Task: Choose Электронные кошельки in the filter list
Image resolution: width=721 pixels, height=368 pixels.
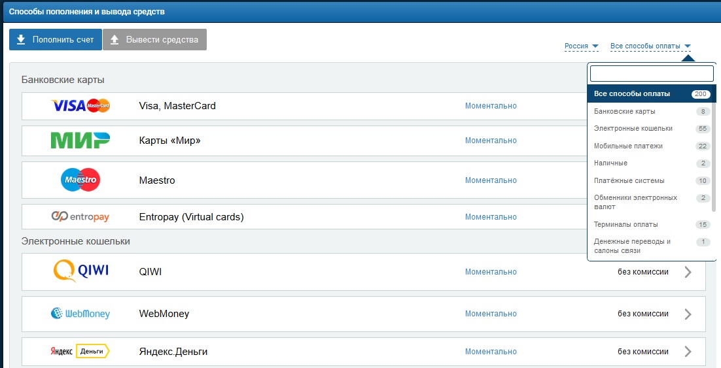Action: [633, 129]
